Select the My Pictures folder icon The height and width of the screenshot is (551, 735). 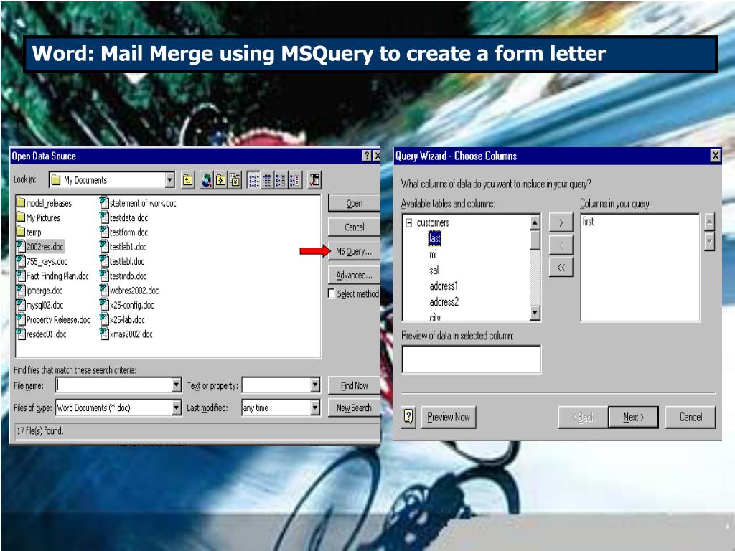pos(20,217)
